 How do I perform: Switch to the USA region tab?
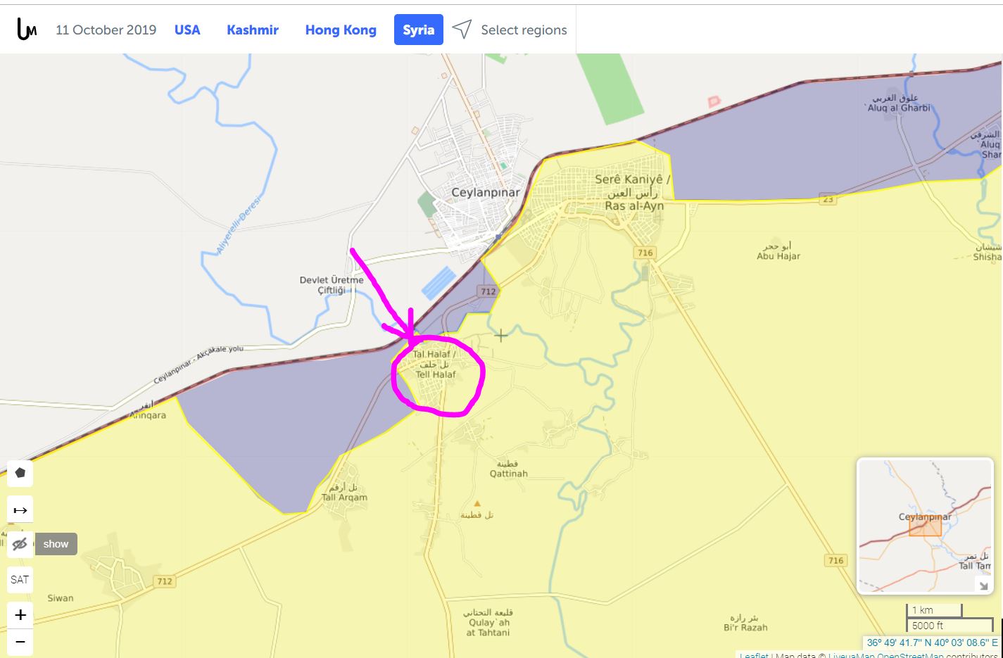tap(187, 30)
